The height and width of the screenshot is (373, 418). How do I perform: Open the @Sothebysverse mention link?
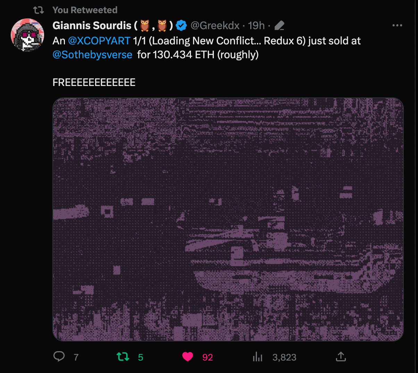pos(92,55)
